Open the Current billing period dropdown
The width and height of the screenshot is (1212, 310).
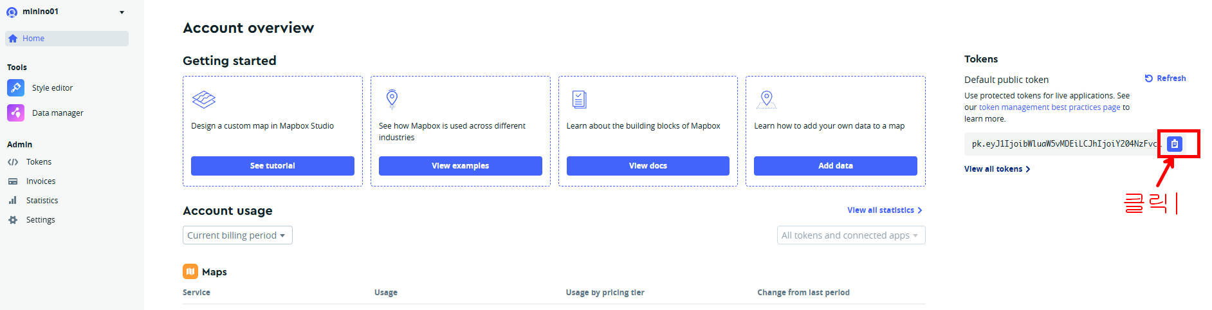[x=237, y=235]
